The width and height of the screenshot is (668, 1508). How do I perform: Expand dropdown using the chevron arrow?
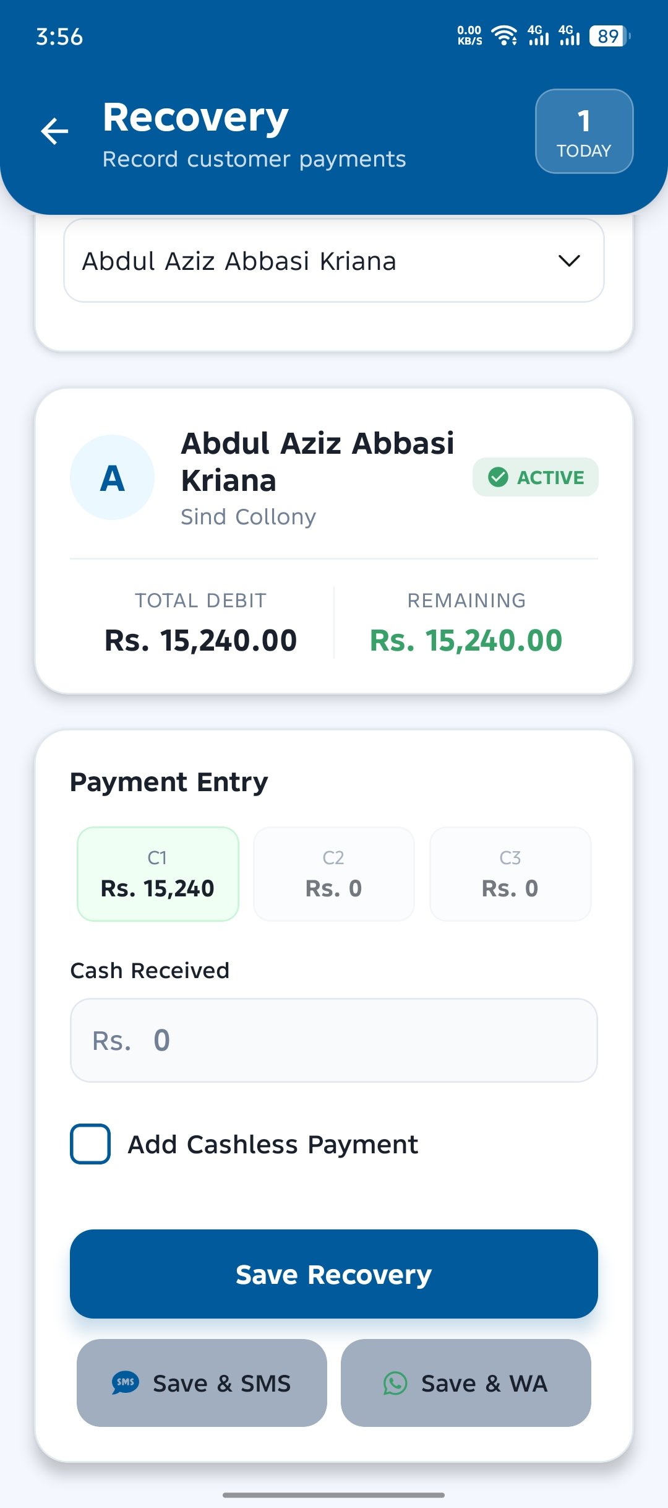pyautogui.click(x=569, y=261)
